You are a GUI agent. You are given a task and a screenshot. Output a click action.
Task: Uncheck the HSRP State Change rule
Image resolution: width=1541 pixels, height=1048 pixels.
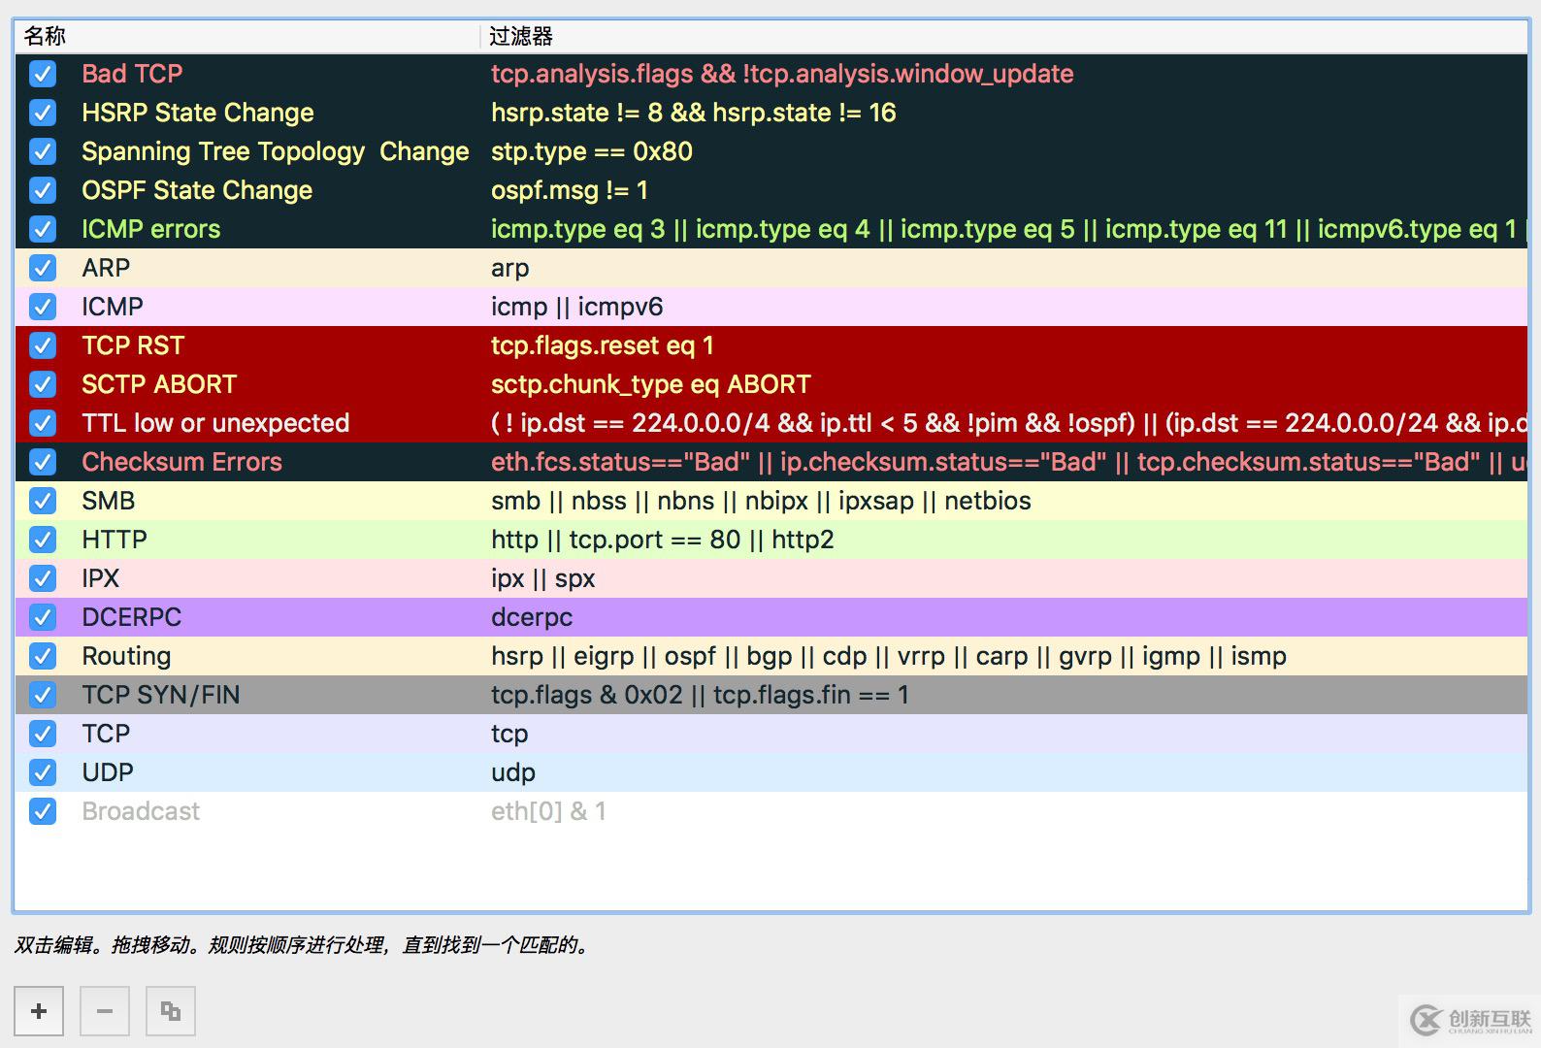[43, 113]
